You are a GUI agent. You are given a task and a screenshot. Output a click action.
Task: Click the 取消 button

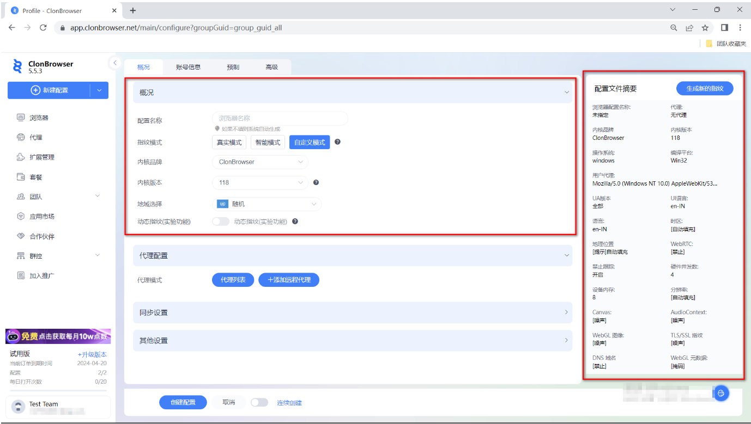229,402
